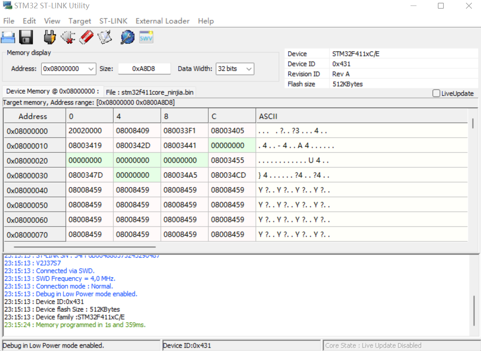Switch to stm32f411core_ninjia.bin file tab
481x351 pixels.
(x=150, y=92)
